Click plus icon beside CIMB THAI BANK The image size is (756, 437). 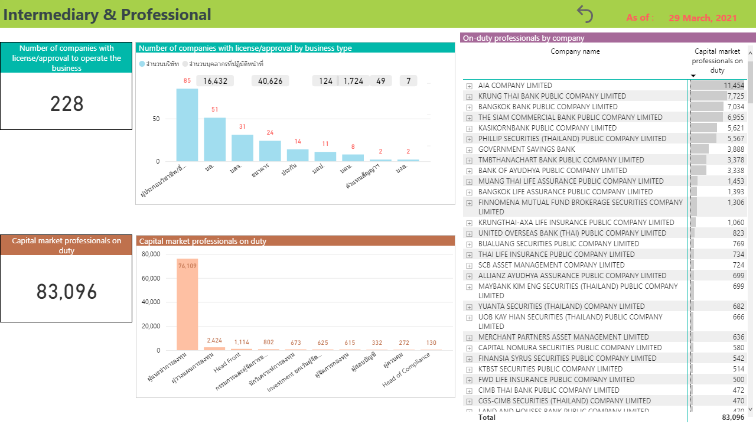[470, 390]
